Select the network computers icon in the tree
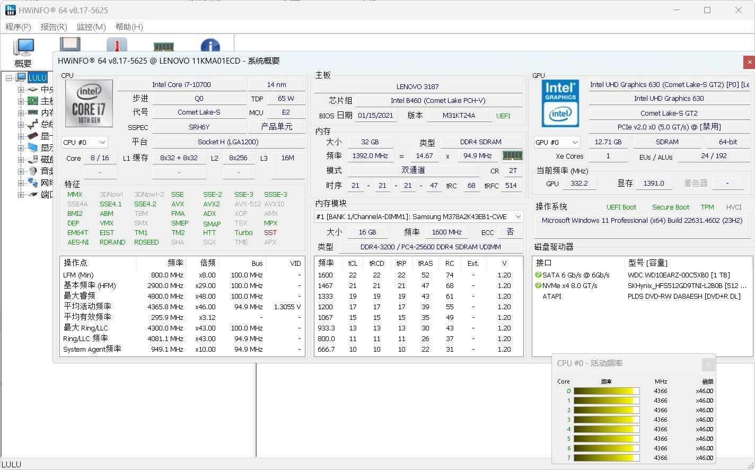 coord(33,182)
